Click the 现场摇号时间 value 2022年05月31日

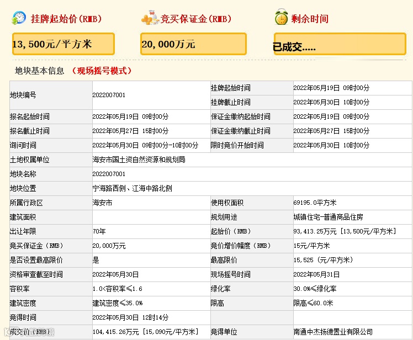click(316, 275)
